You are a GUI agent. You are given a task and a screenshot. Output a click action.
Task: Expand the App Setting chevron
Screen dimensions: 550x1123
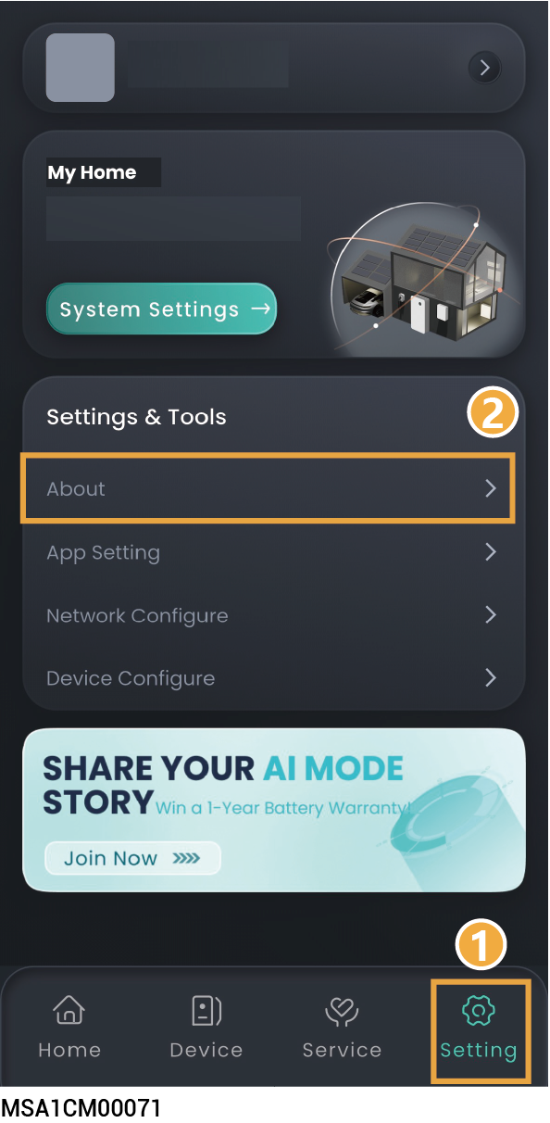[x=492, y=551]
